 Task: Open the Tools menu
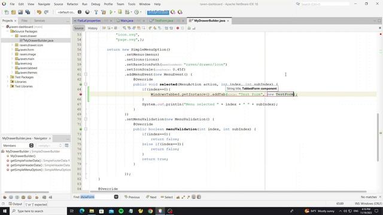coord(132,4)
